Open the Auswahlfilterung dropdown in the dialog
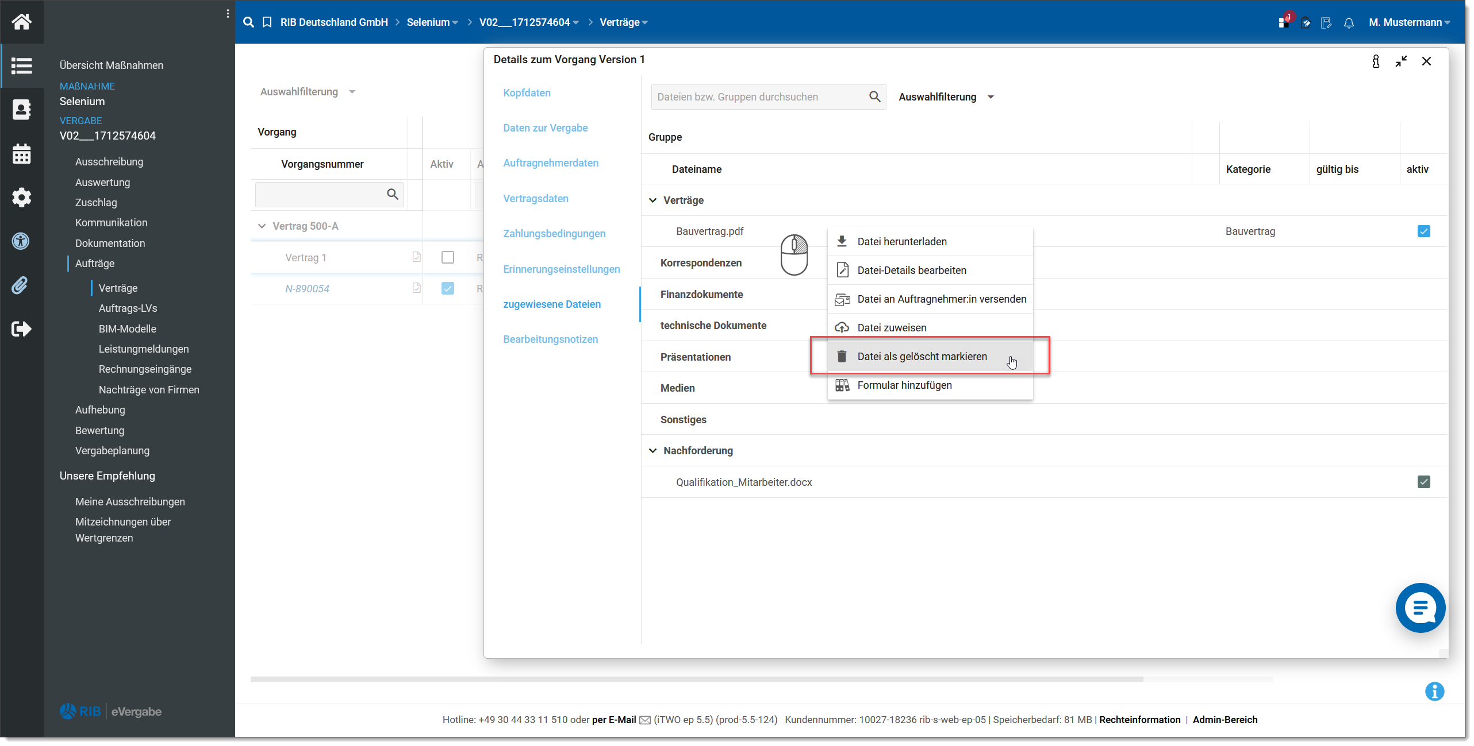 click(x=946, y=96)
